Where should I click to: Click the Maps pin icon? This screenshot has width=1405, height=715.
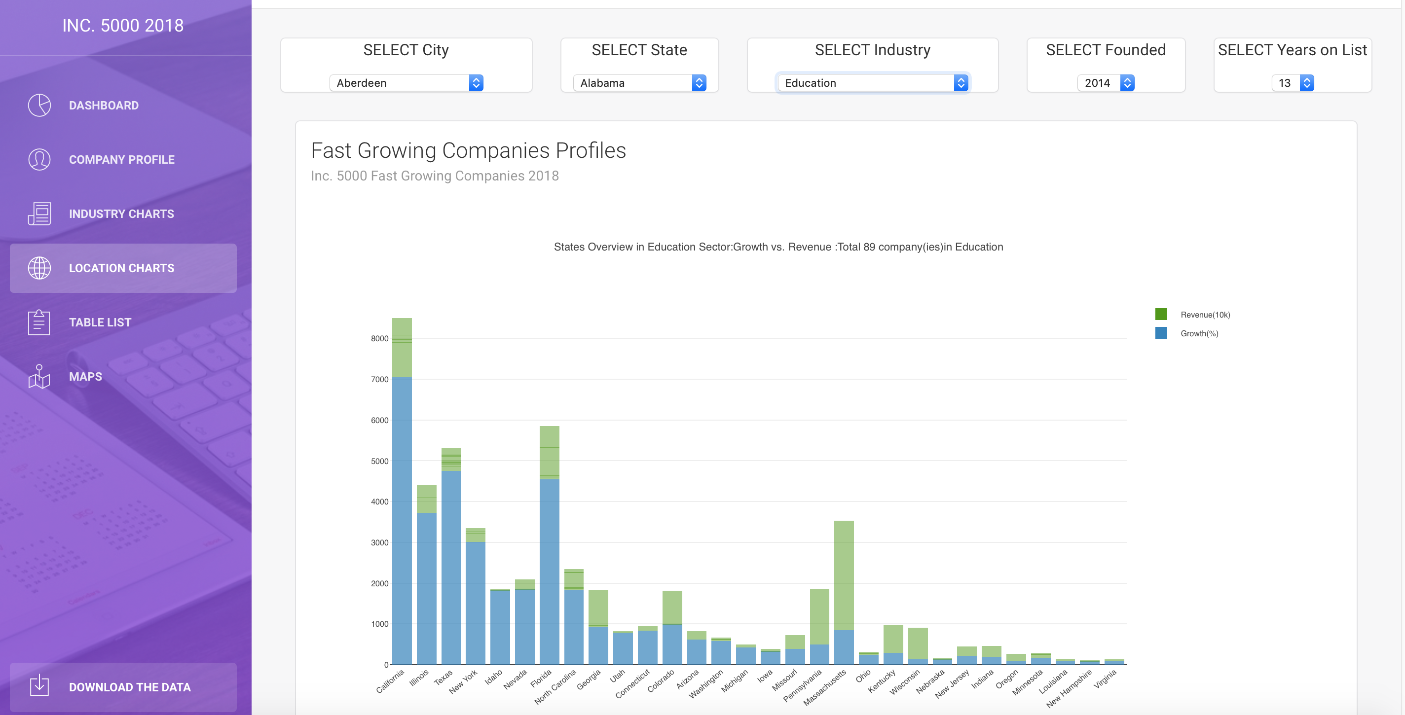[x=39, y=377]
